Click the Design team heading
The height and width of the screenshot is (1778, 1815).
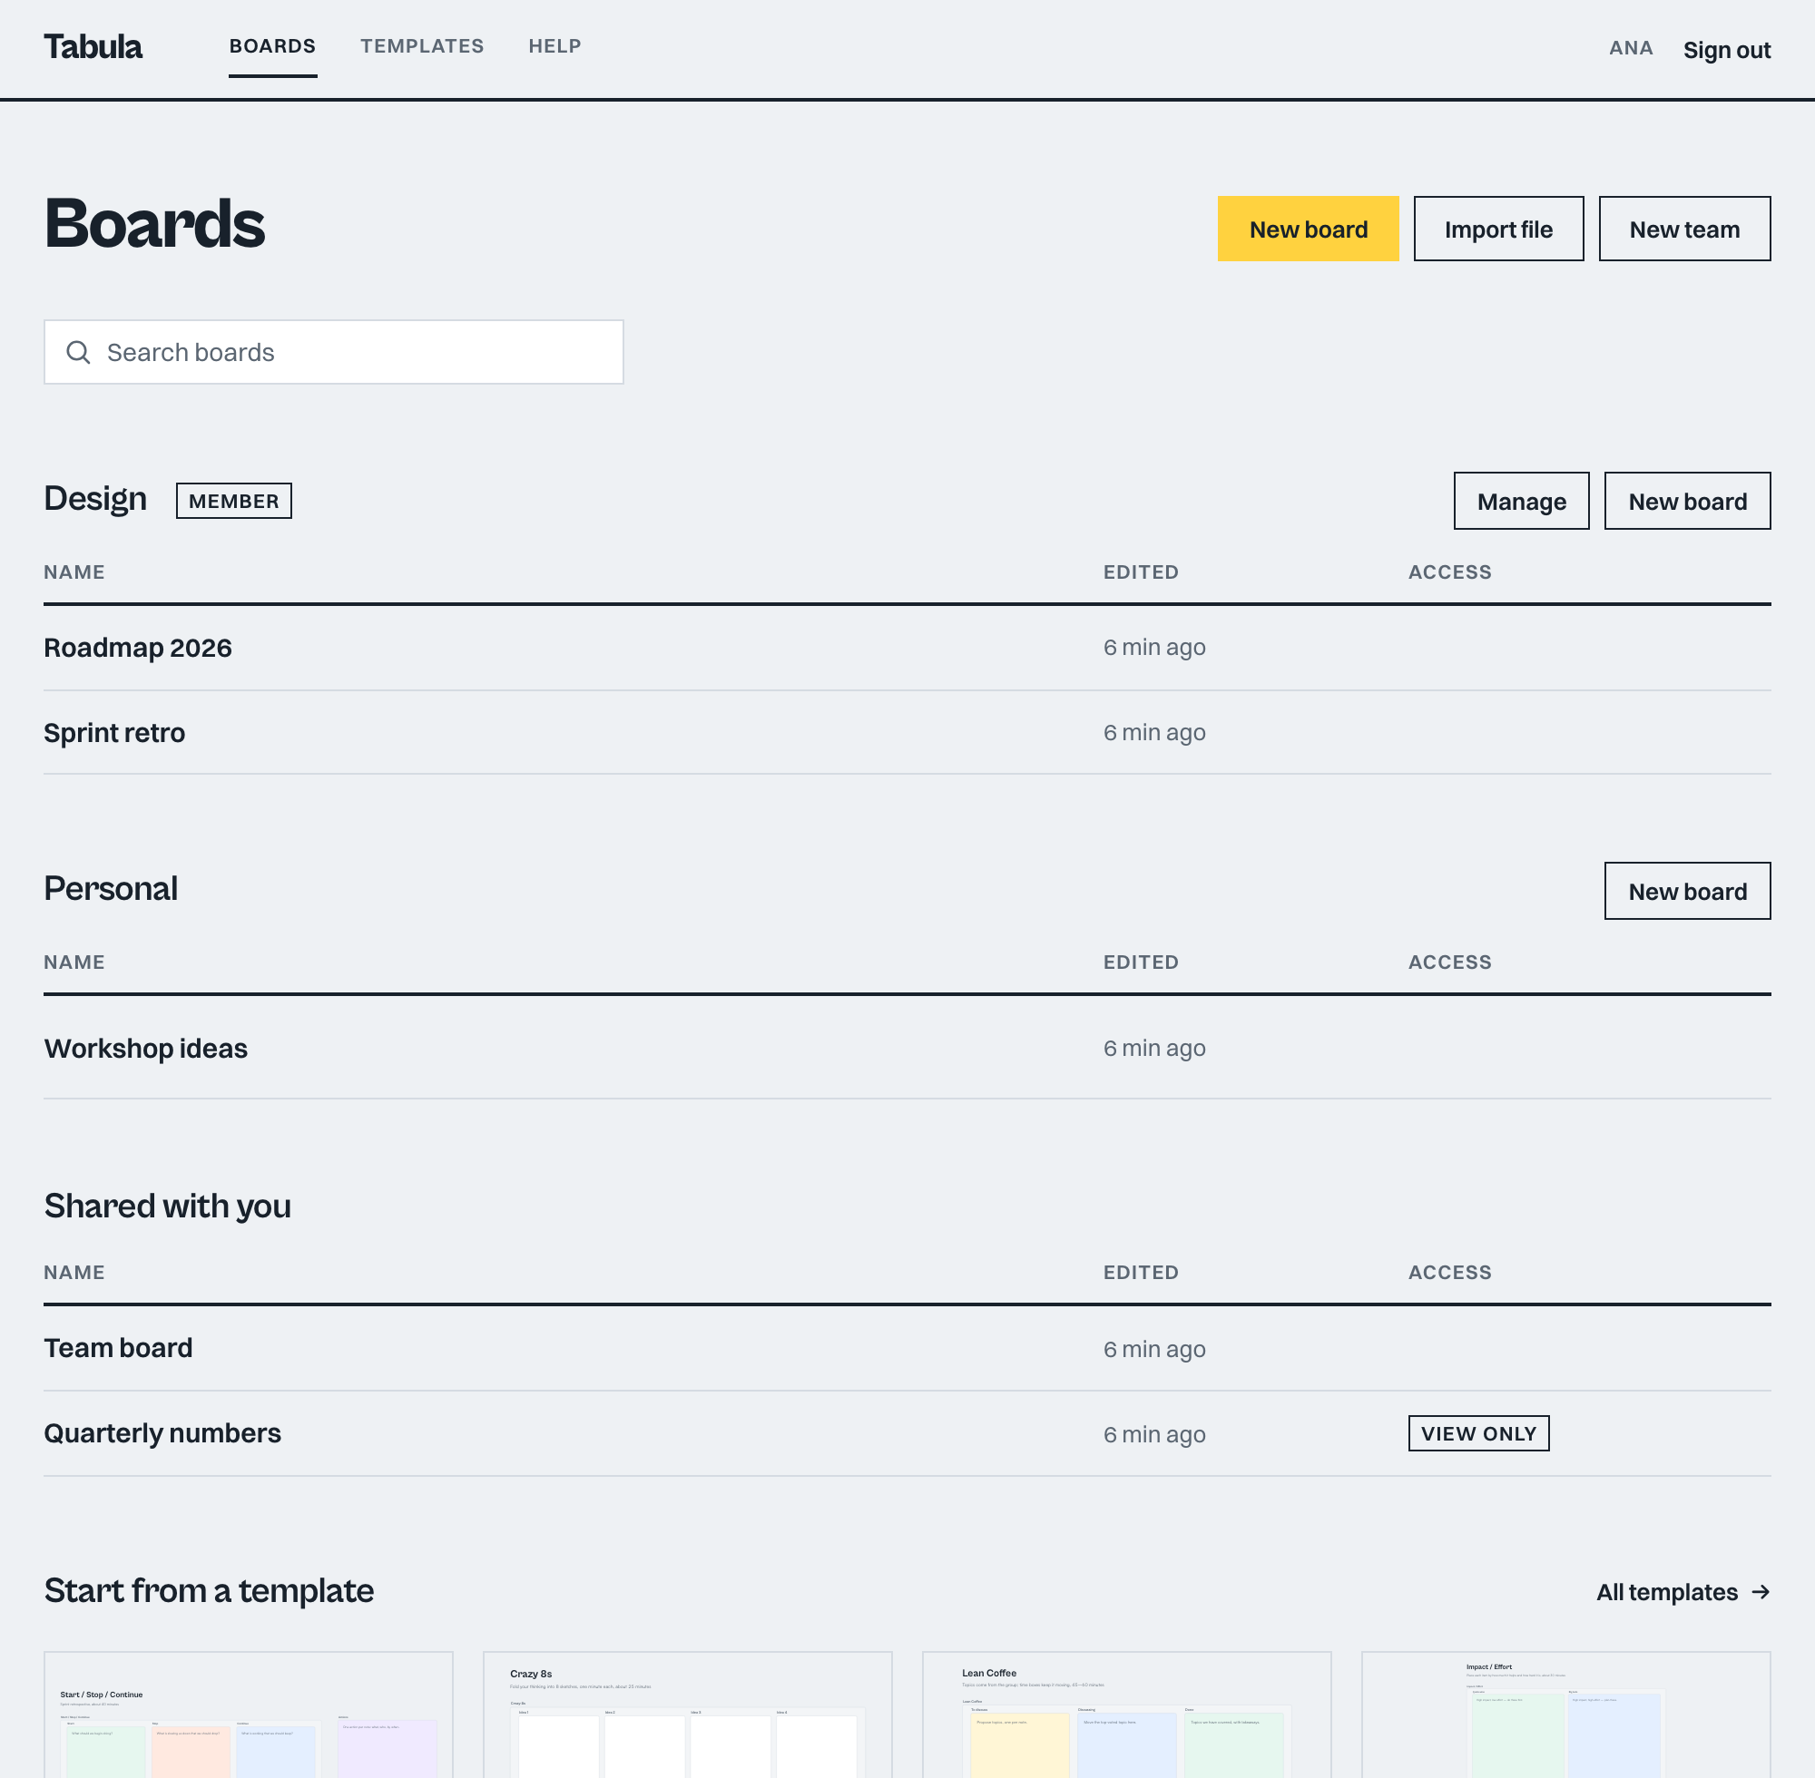(x=95, y=499)
